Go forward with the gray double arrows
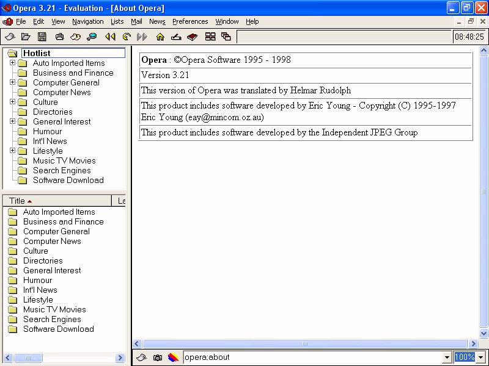Viewport: 489px width, 366px height. click(x=142, y=37)
